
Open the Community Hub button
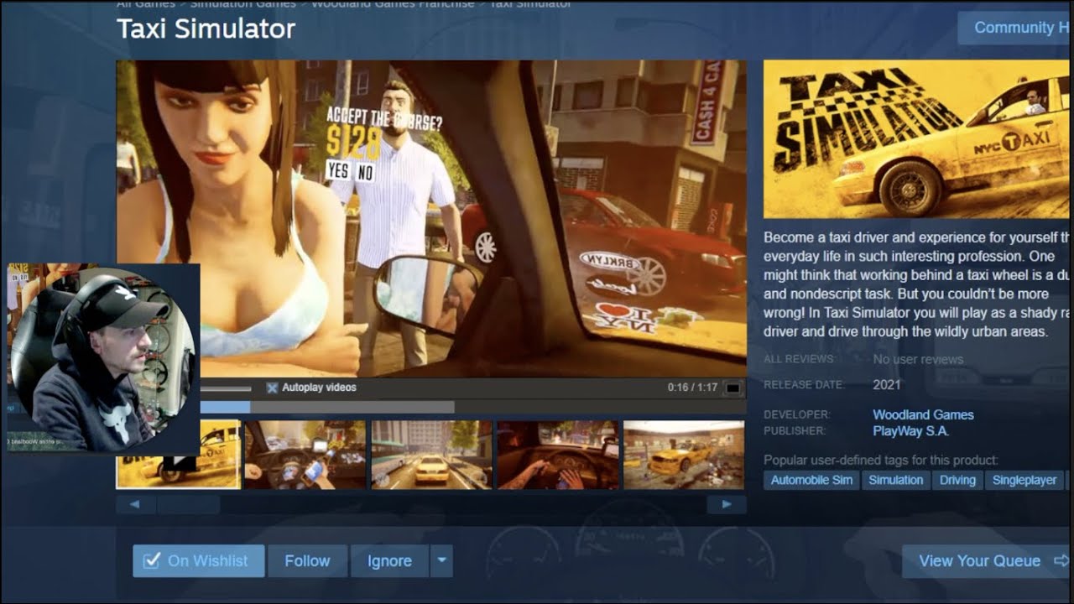pos(1015,28)
